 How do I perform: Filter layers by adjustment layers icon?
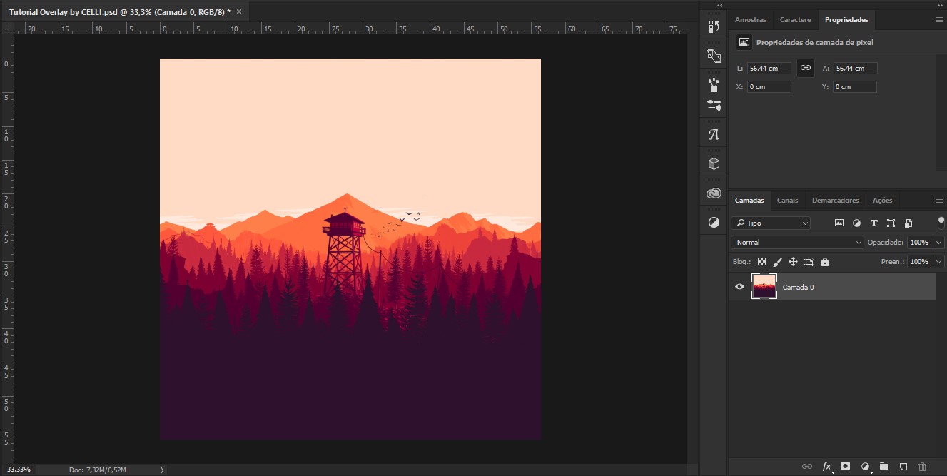click(x=856, y=223)
